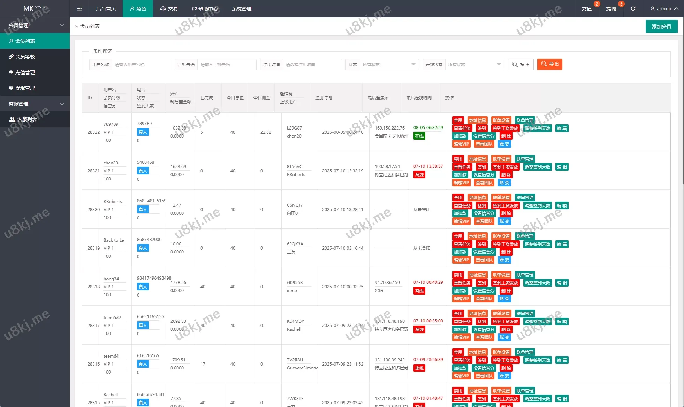The image size is (684, 407).
Task: Open 提现 notifications with badge 5
Action: point(611,9)
